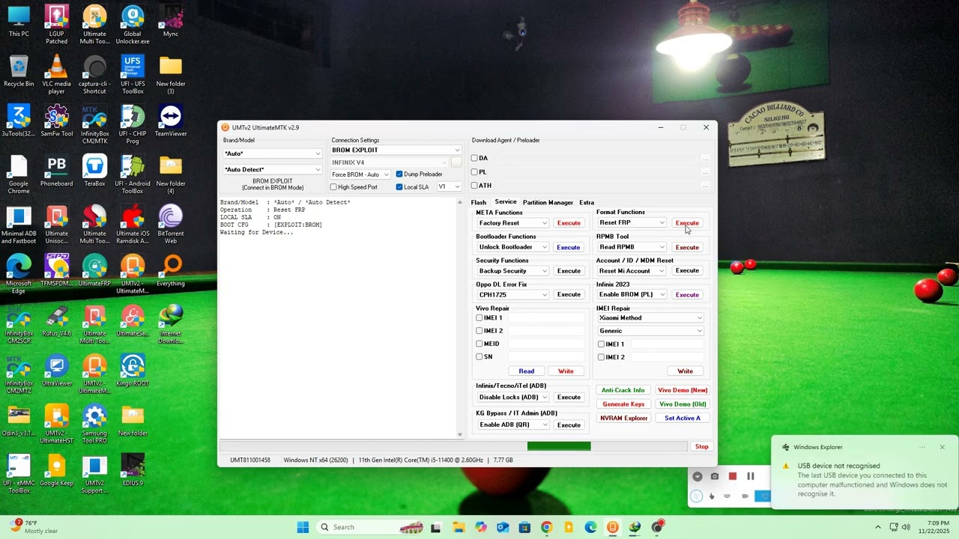The image size is (959, 539).
Task: Open NVRAM Explorer button
Action: pos(623,418)
